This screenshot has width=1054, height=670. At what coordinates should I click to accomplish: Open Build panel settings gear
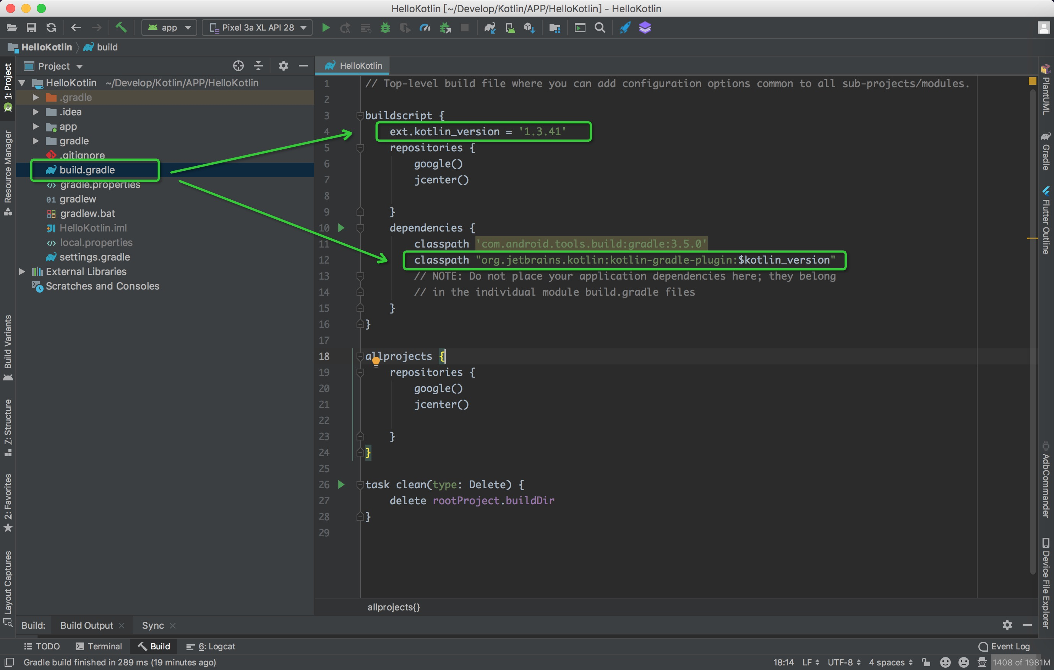coord(1007,625)
